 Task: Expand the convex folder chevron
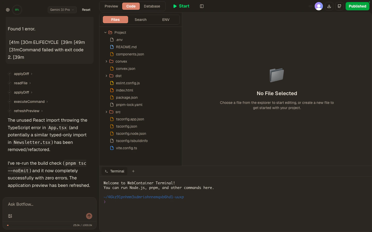106,61
